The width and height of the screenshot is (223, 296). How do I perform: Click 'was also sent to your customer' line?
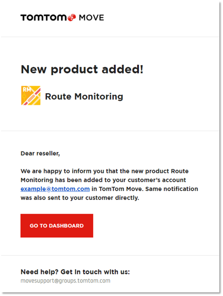[80, 198]
